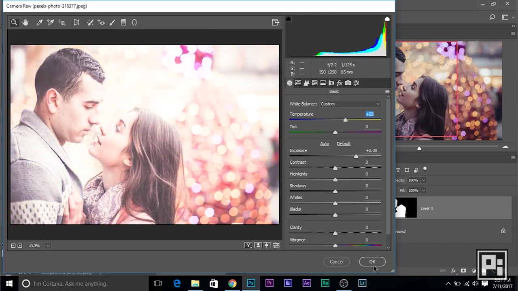The height and width of the screenshot is (291, 518).
Task: Click the OK button
Action: [x=372, y=261]
